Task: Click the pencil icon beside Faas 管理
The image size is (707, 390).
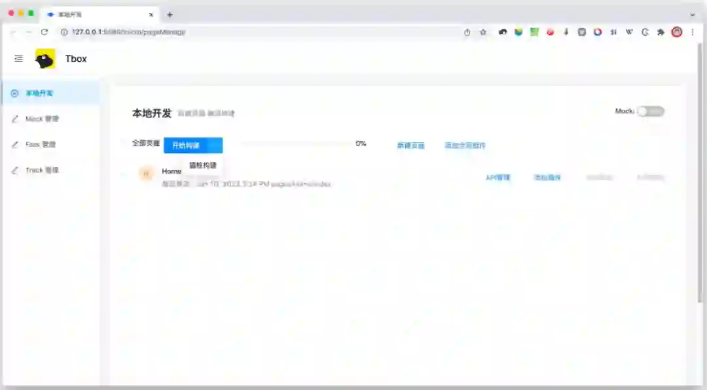Action: pos(15,144)
